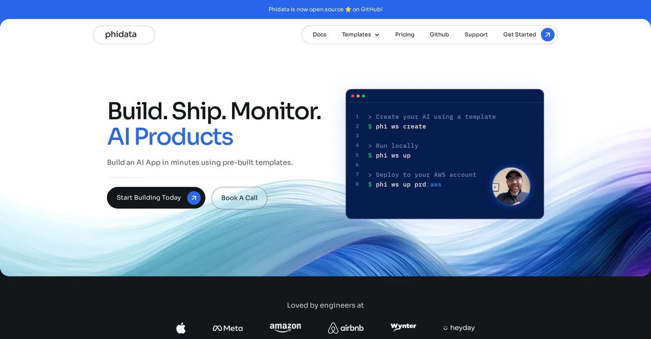
Task: Expand the Templates dropdown chevron
Action: [x=377, y=35]
